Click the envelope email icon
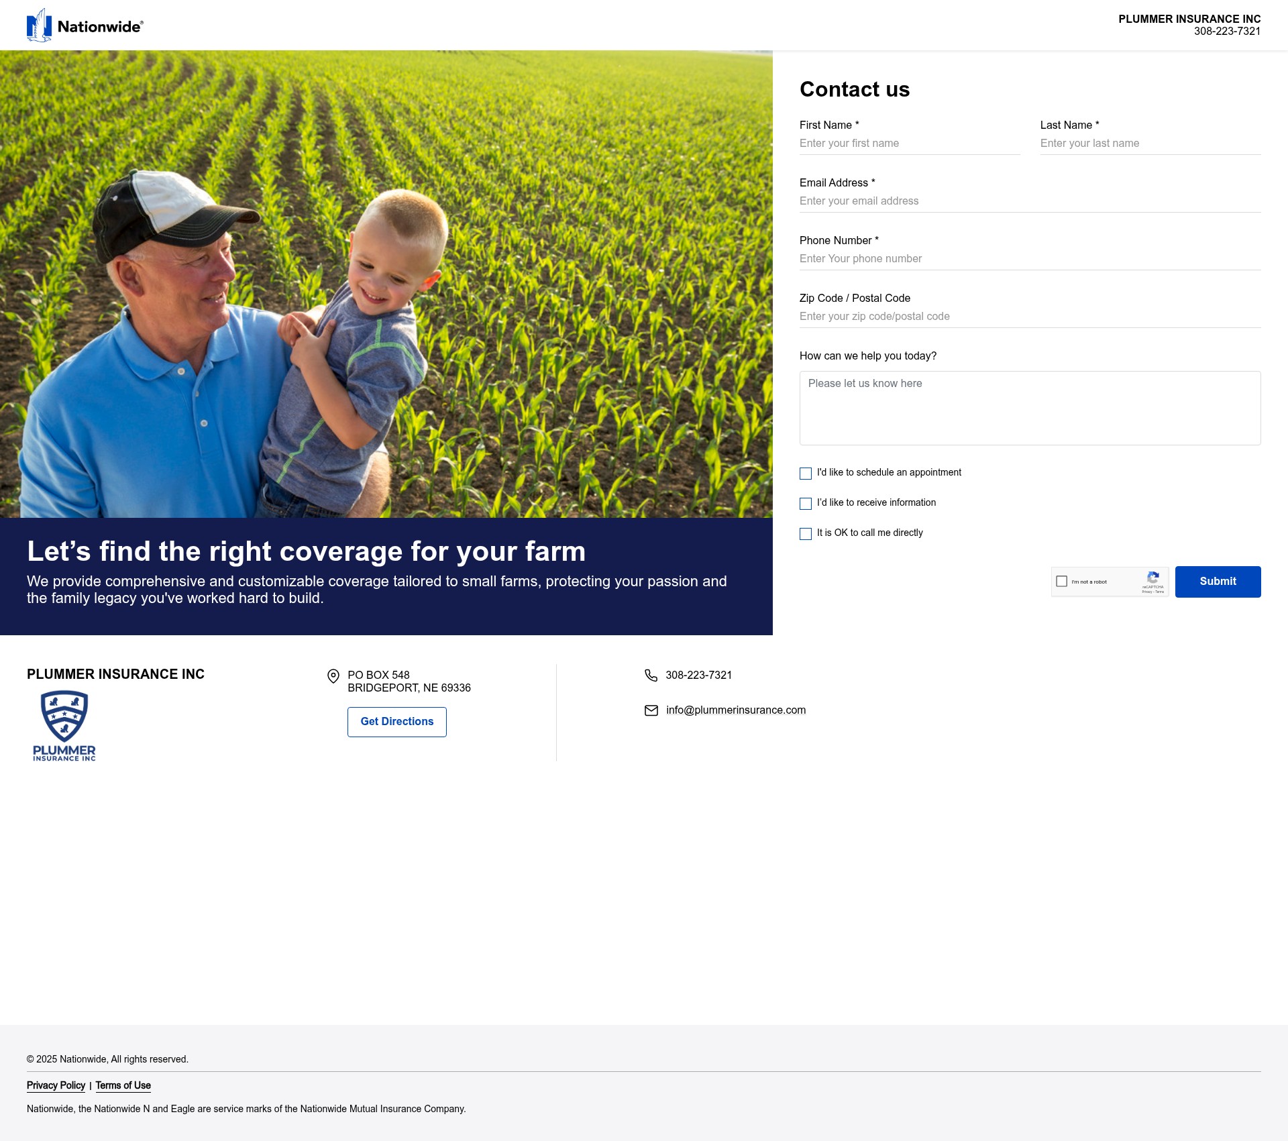The image size is (1288, 1141). tap(651, 710)
